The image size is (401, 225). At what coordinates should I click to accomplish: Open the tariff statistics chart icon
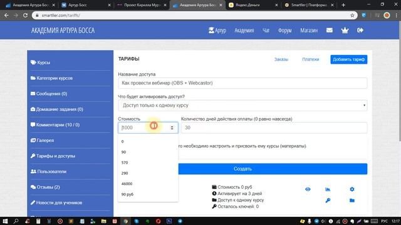point(328,189)
